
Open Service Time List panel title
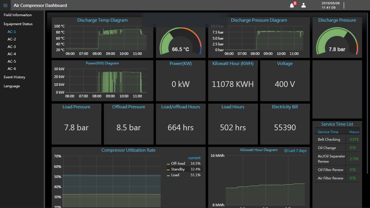[x=337, y=124]
